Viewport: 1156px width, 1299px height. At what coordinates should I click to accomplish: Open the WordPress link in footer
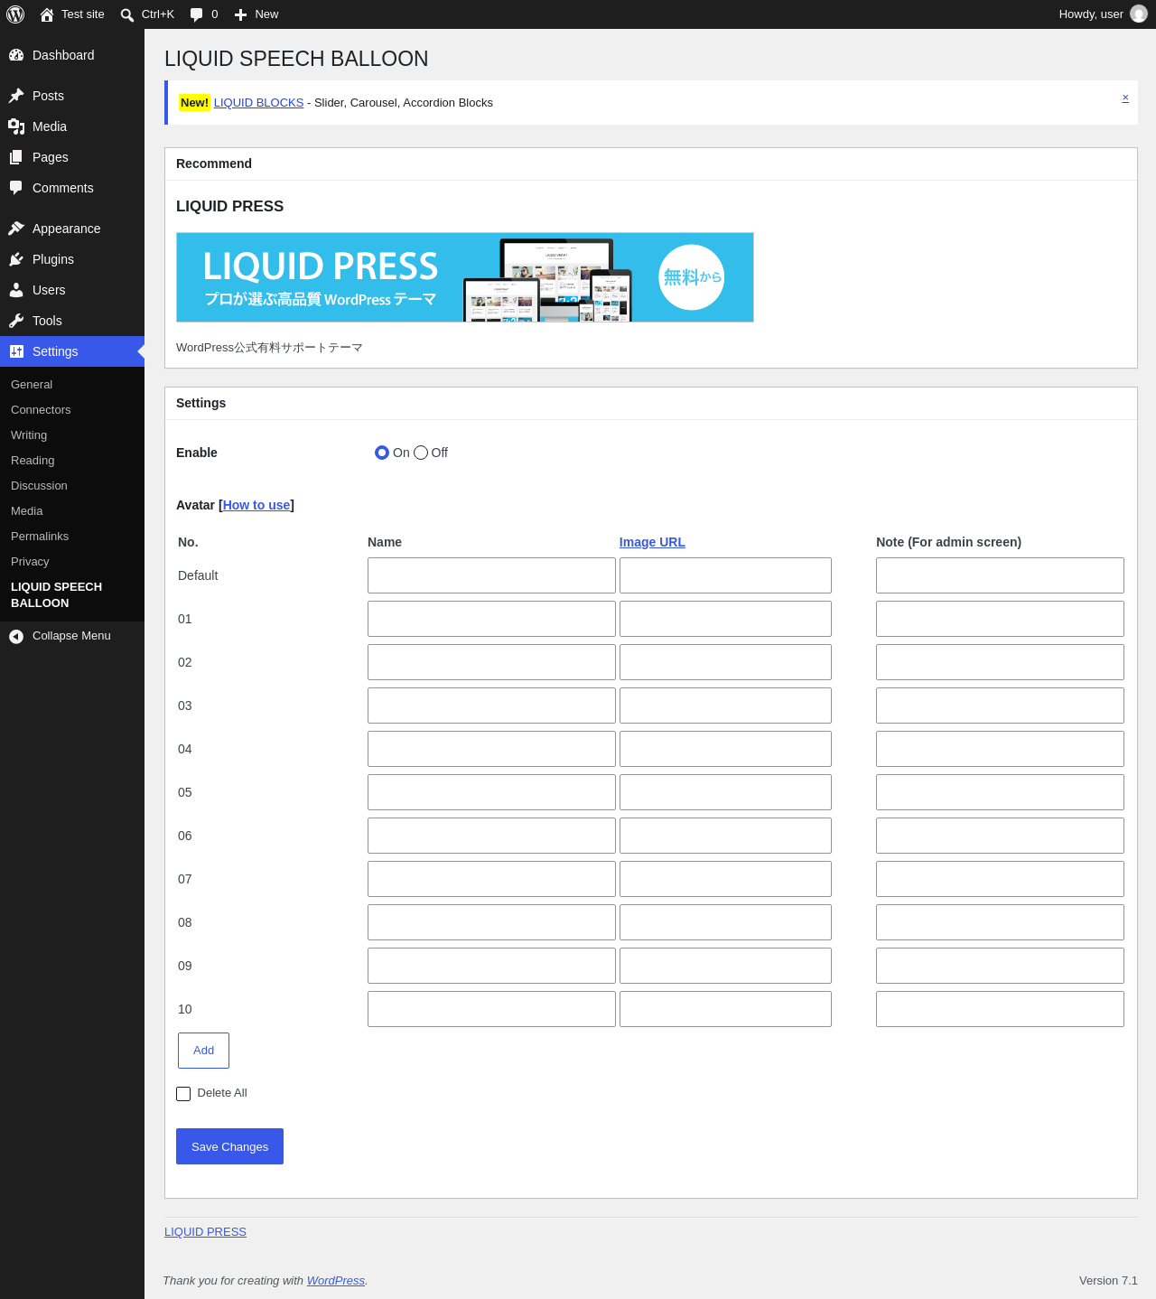[336, 1281]
